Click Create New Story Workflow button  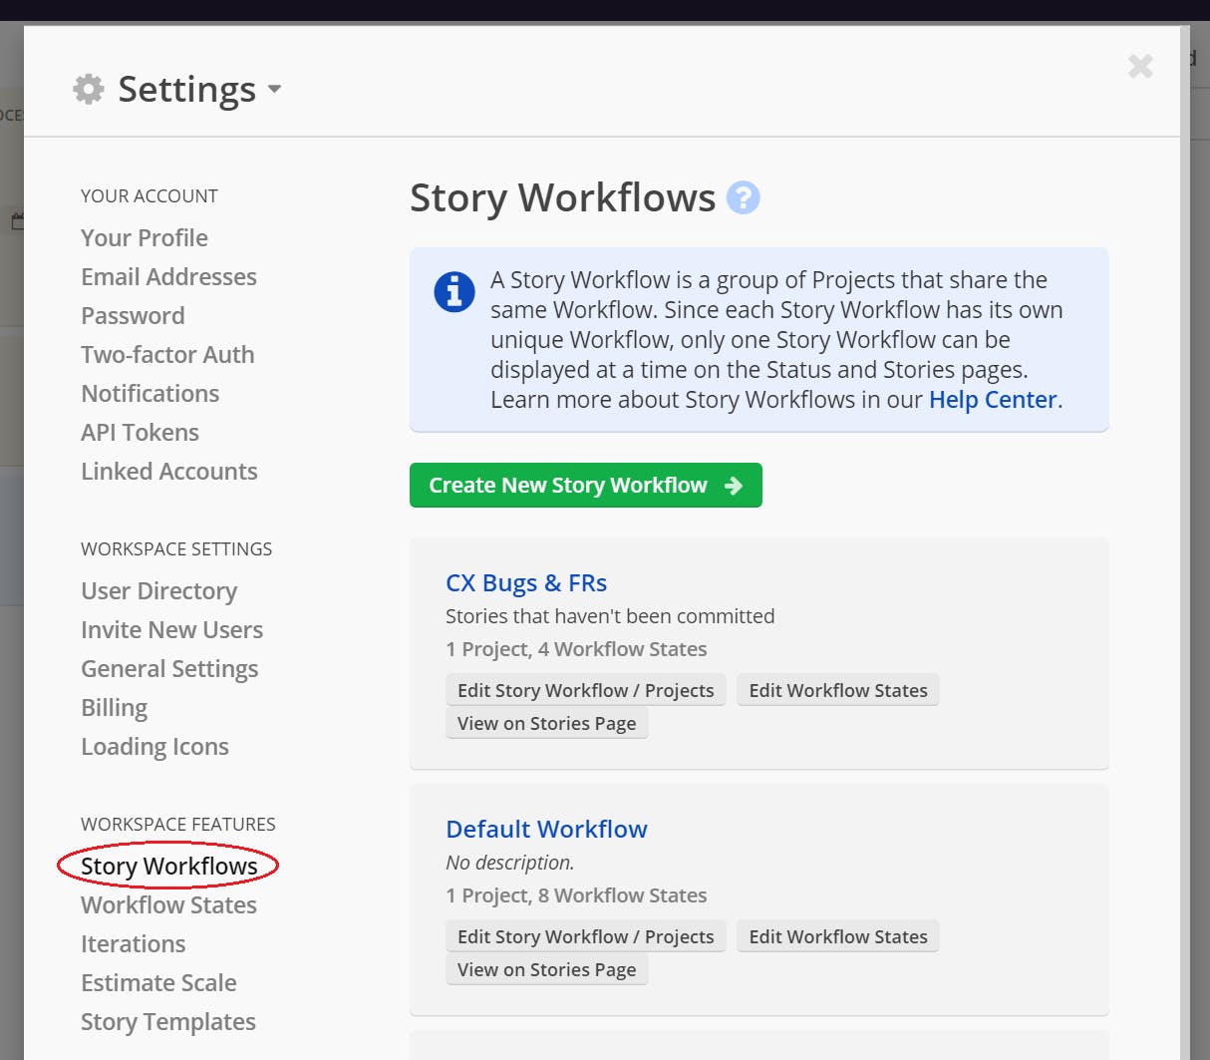pos(585,485)
